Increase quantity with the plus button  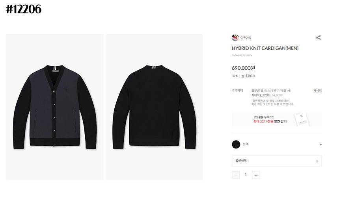256,175
